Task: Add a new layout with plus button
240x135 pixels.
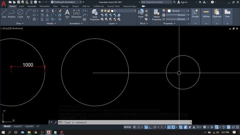Action: coord(37,126)
